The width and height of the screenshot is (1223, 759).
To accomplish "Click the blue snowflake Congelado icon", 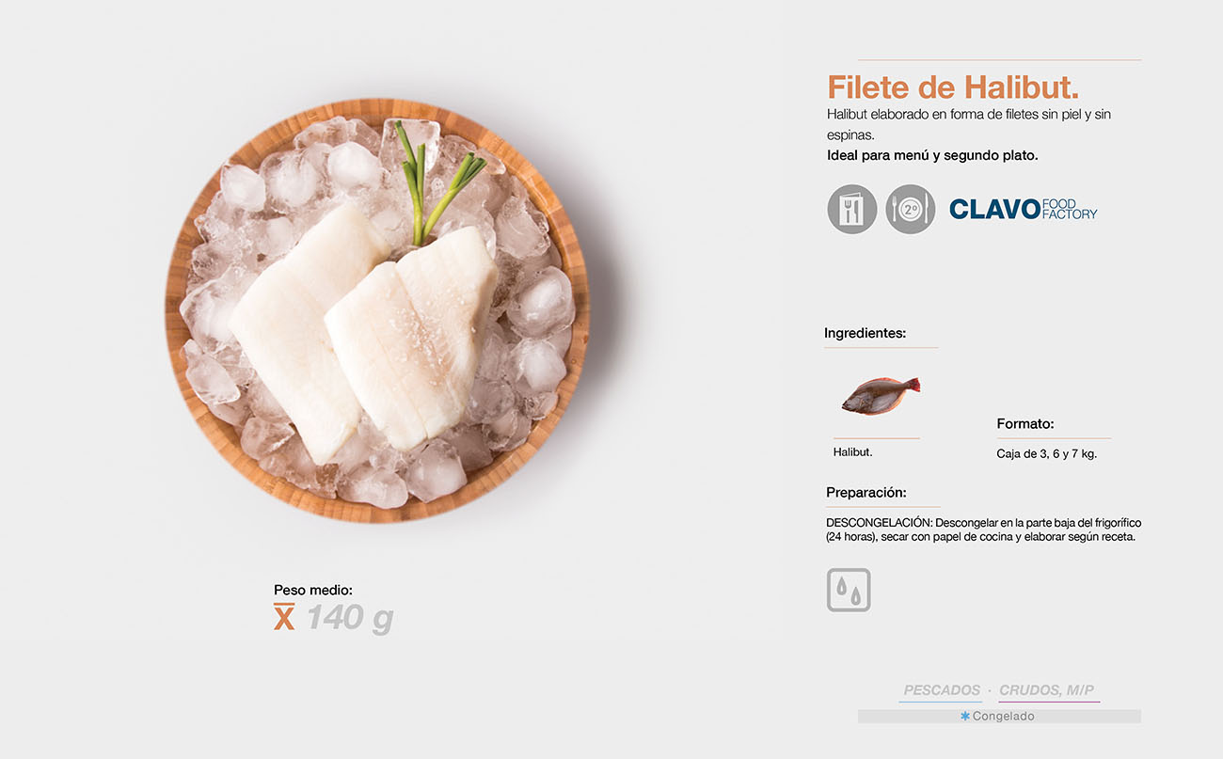I will [x=965, y=717].
